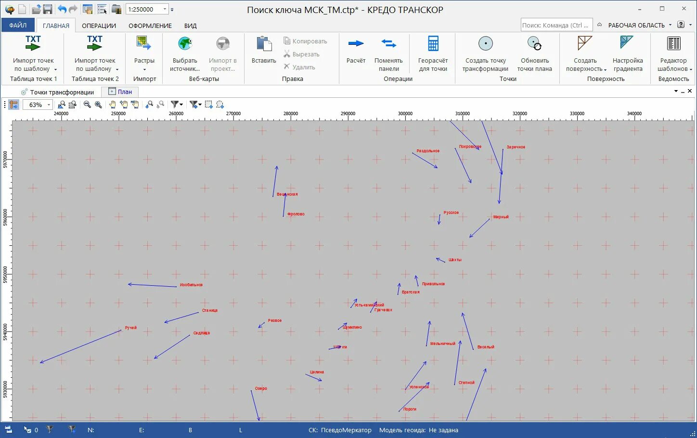Expand the 'Создать поверхность' dropdown arrow
Image resolution: width=697 pixels, height=438 pixels.
(x=605, y=70)
